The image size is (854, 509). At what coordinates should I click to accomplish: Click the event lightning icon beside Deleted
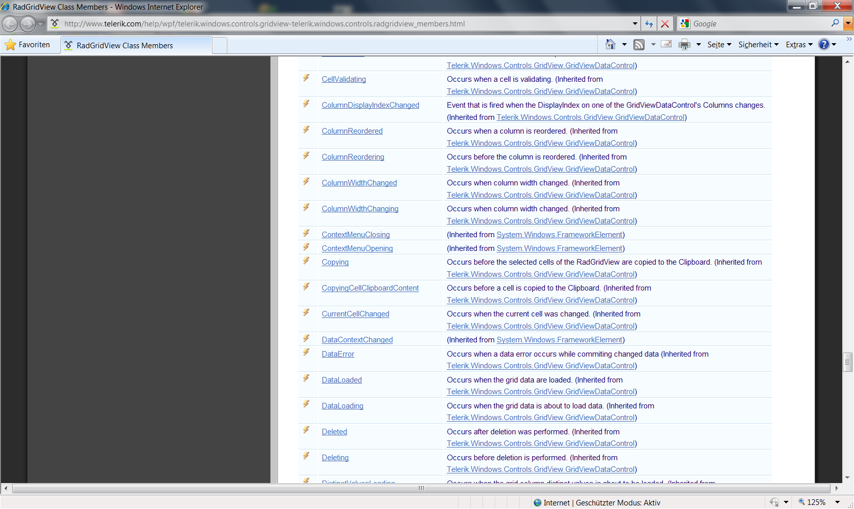[x=306, y=430]
